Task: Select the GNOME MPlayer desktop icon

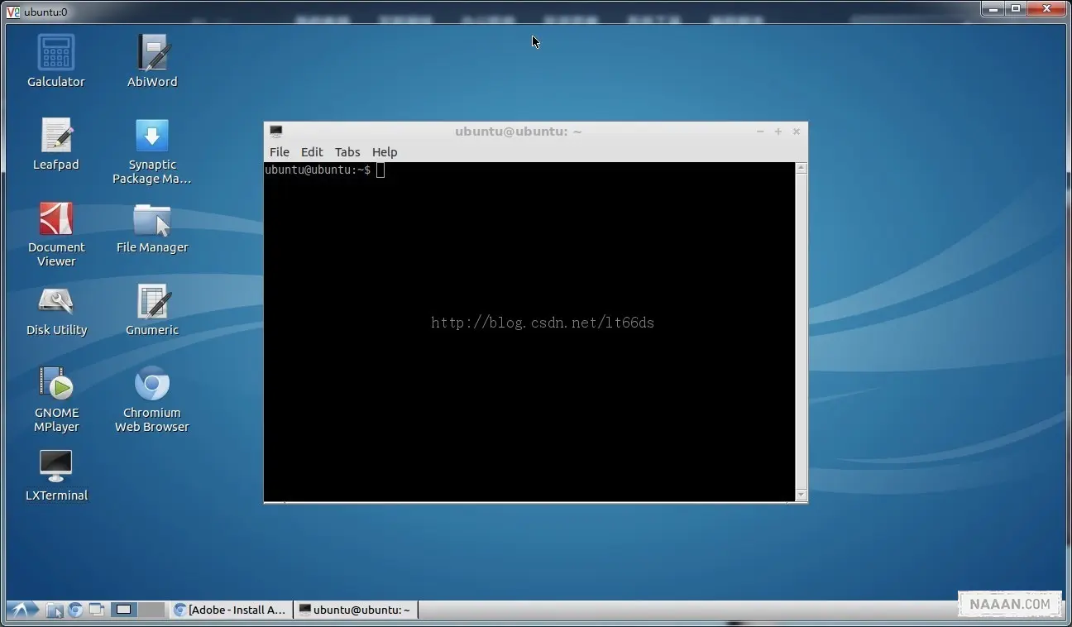Action: tap(56, 385)
